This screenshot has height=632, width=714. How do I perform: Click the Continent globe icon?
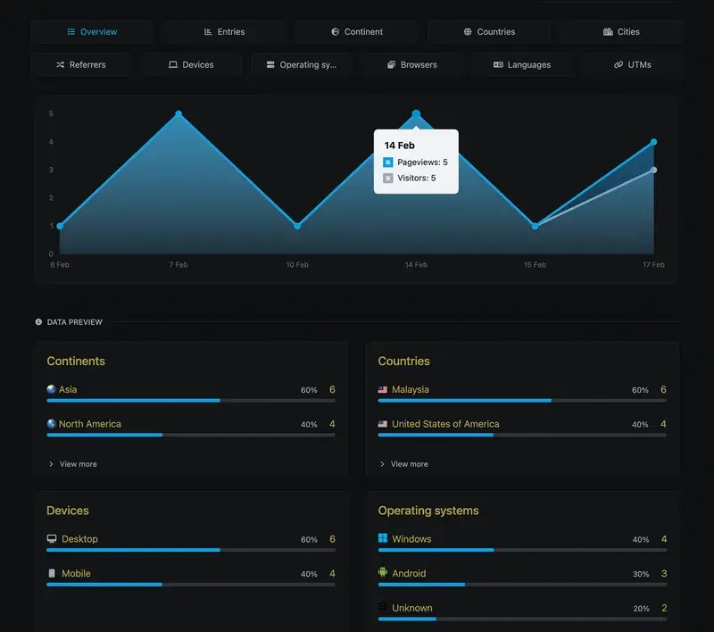(336, 32)
